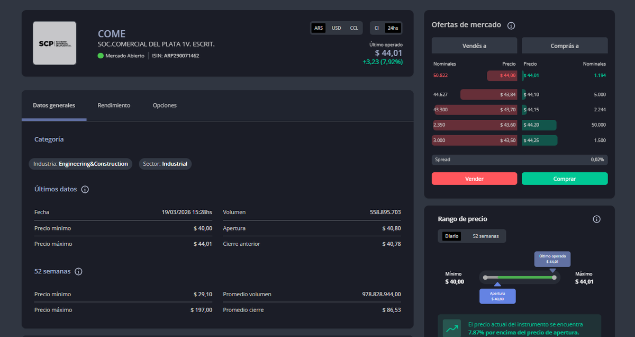Image resolution: width=635 pixels, height=337 pixels.
Task: Switch settlement to CI
Action: (377, 28)
